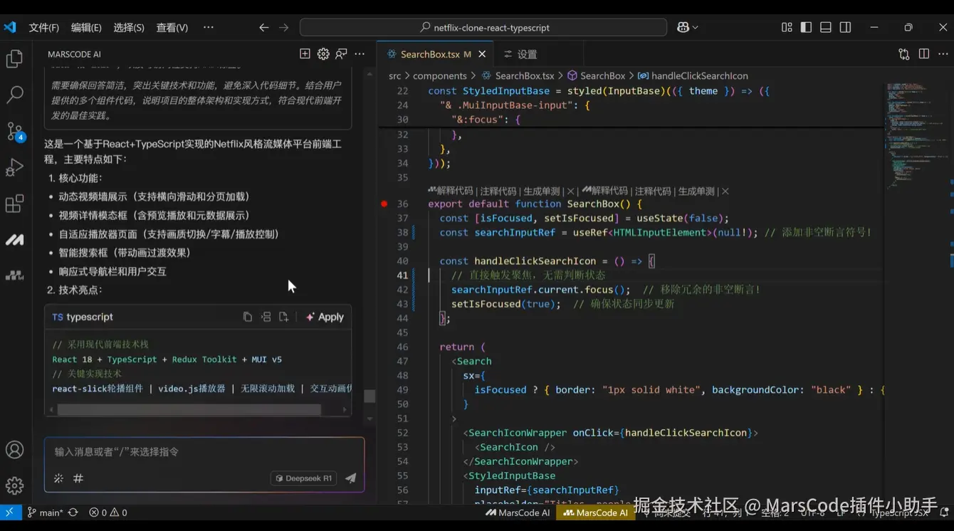Create new file from typescript code block

283,317
